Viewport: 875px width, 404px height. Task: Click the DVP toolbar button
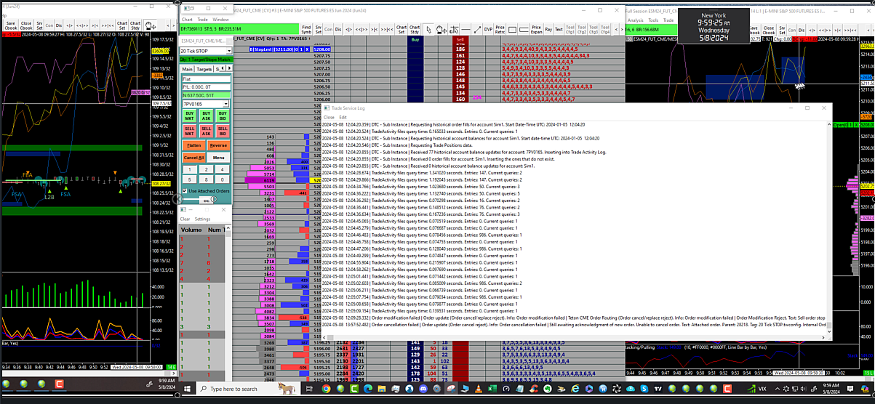coord(488,30)
